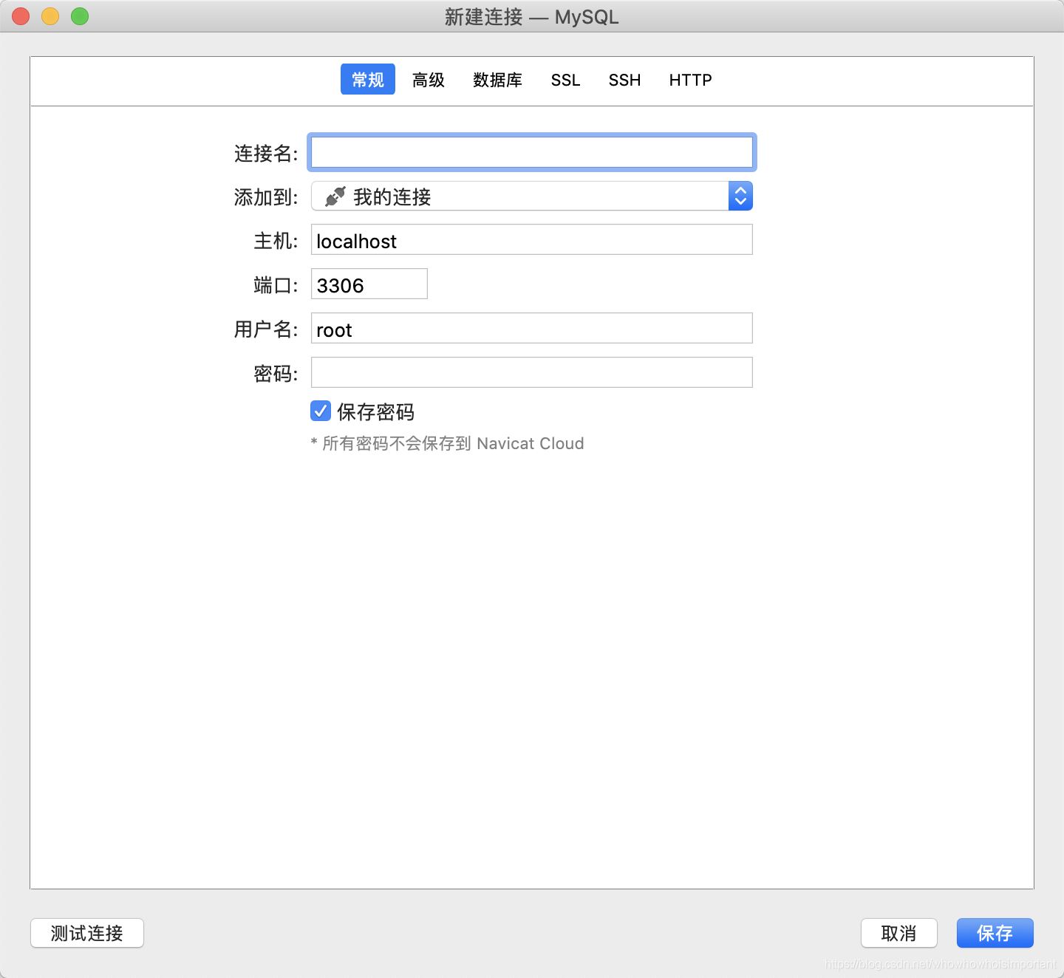Click the 端口 field showing 3306
The width and height of the screenshot is (1064, 978).
point(368,284)
